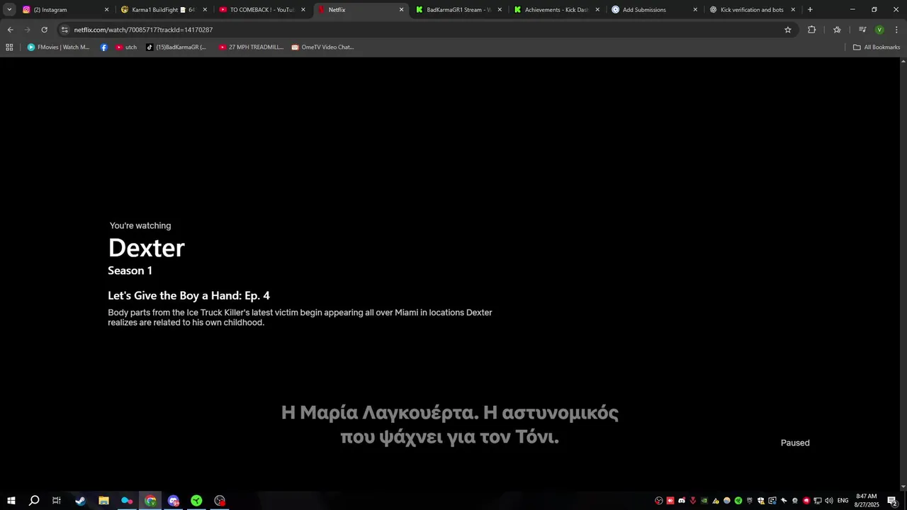The height and width of the screenshot is (510, 907).
Task: Open the network status tray icon
Action: [x=817, y=501]
